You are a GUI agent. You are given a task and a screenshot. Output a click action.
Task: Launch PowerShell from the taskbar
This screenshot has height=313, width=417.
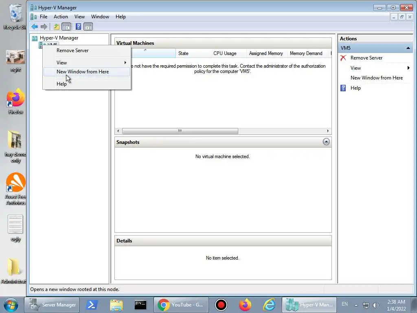(92, 305)
